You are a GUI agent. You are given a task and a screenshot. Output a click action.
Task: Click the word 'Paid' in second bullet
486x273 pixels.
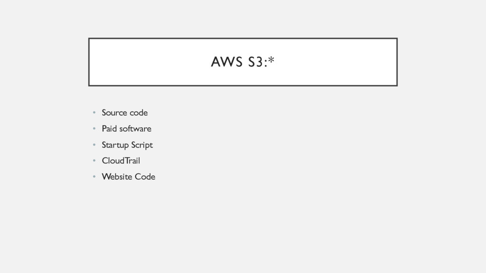click(109, 129)
